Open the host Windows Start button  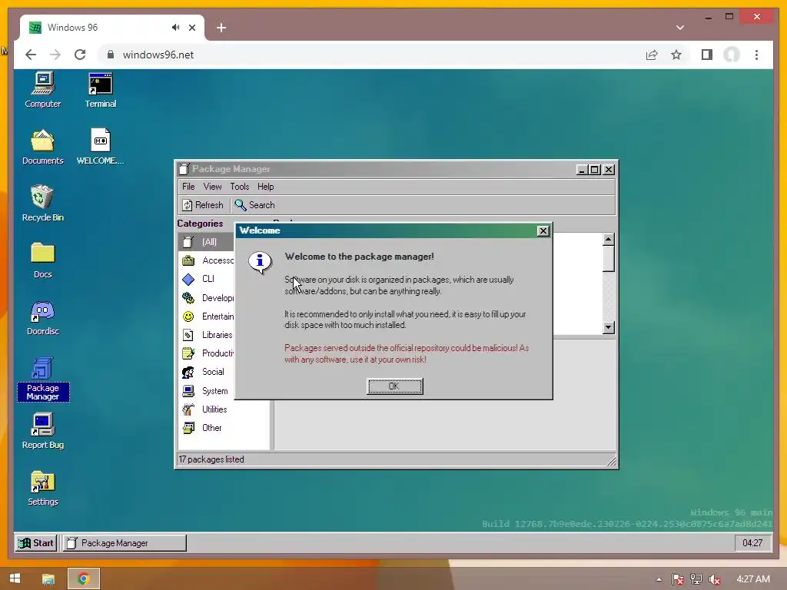click(15, 578)
